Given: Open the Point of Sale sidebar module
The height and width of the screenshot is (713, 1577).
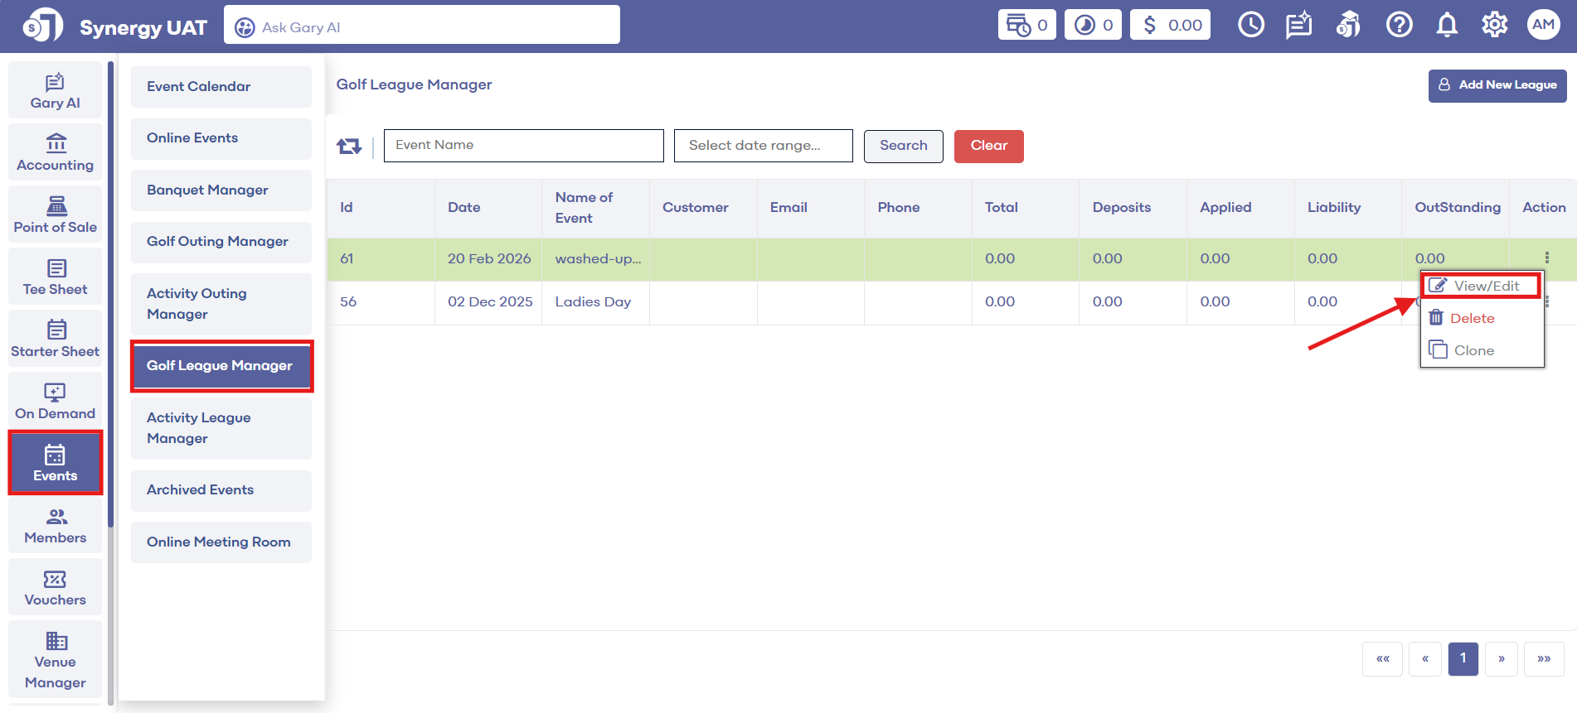Looking at the screenshot, I should (55, 215).
